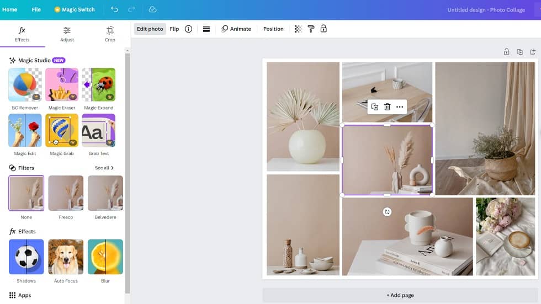Click the undo arrow icon

(114, 9)
